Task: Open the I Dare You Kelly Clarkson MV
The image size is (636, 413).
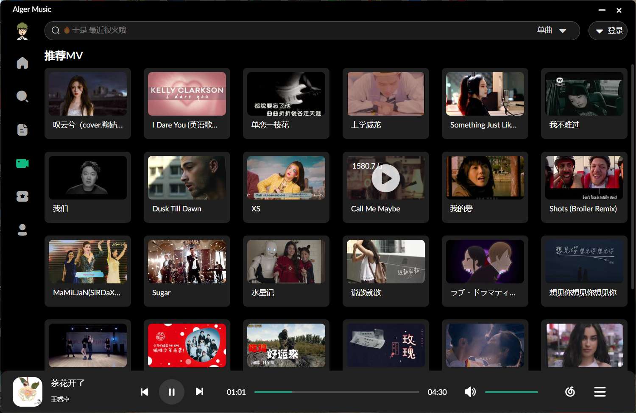Action: [x=187, y=94]
